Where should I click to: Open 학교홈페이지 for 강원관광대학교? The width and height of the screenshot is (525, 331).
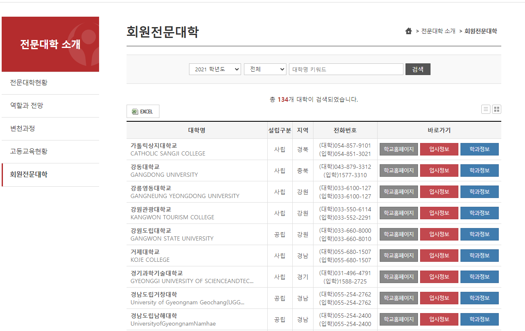tap(398, 213)
